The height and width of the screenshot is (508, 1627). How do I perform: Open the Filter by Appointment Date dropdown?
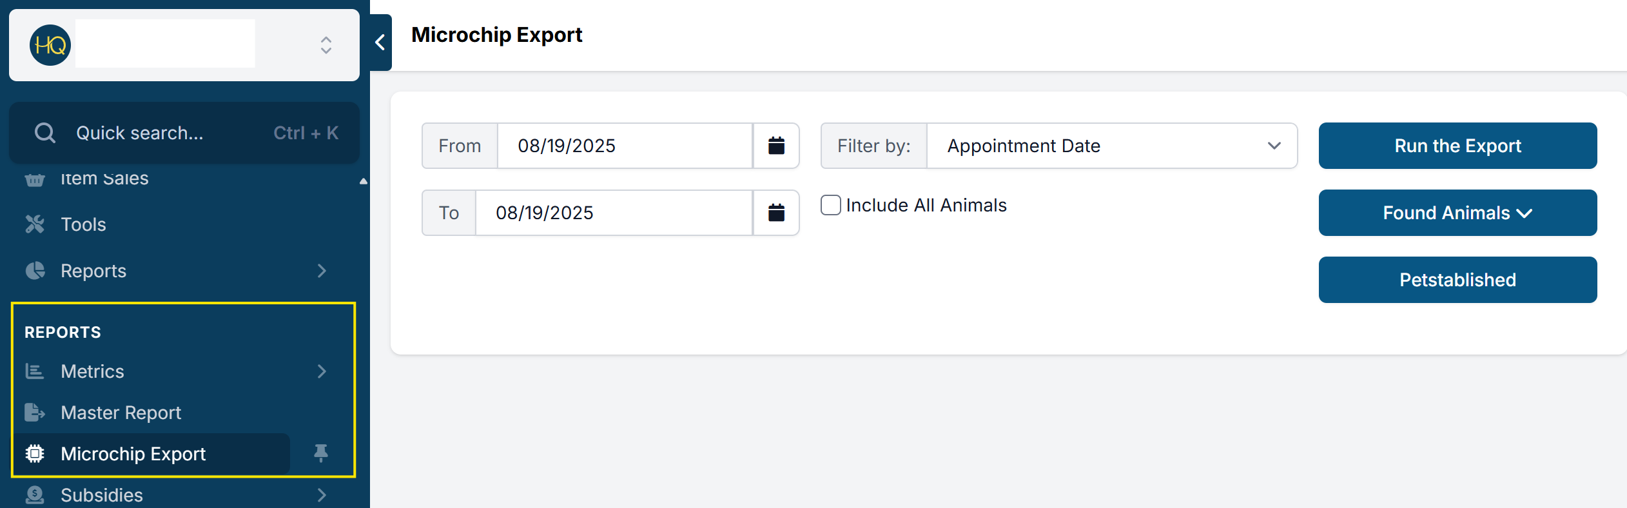point(1111,146)
